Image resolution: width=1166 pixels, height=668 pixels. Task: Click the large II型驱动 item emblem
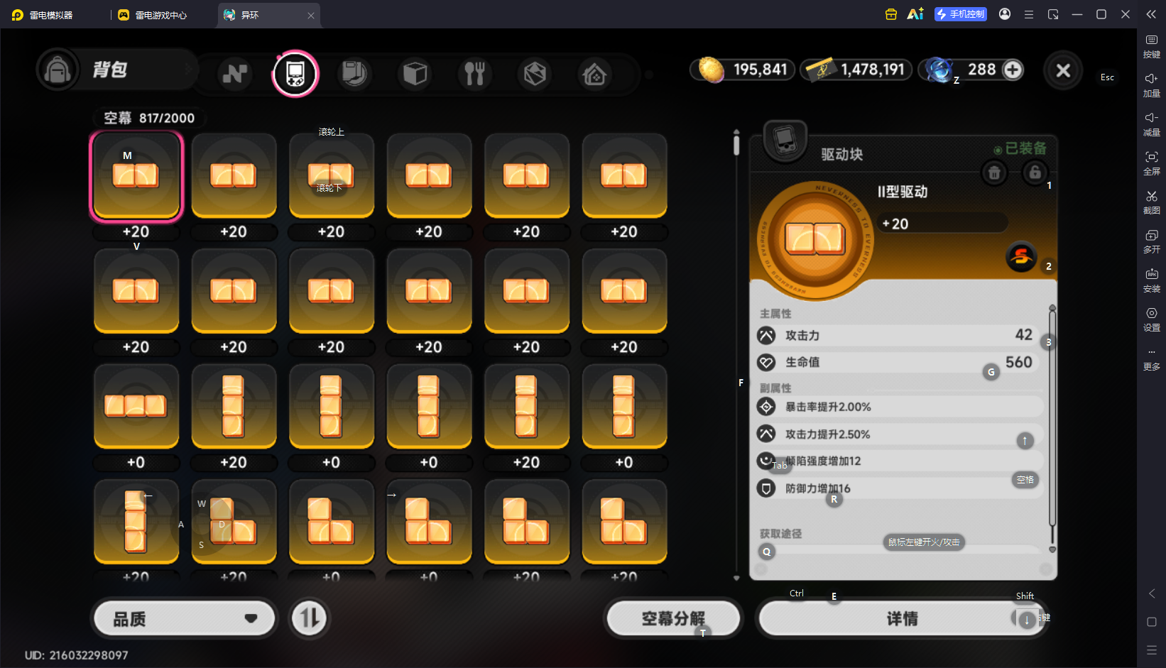[815, 239]
